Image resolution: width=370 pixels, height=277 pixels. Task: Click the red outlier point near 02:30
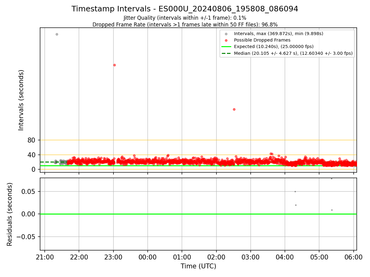(x=234, y=109)
